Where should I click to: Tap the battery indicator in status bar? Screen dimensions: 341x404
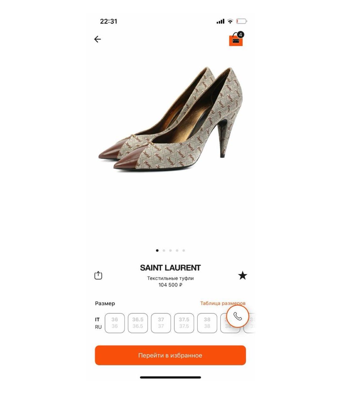coord(242,21)
